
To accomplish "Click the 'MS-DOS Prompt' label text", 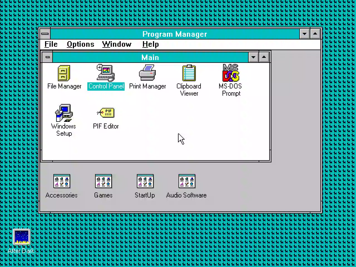I will pos(231,90).
